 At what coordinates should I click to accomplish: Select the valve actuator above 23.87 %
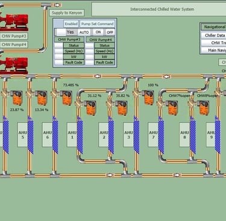pos(17,98)
